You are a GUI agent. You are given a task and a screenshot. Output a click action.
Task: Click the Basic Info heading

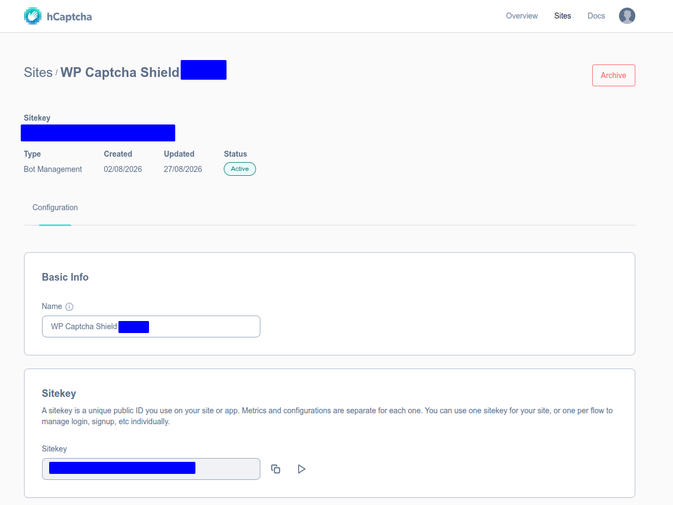pos(65,277)
